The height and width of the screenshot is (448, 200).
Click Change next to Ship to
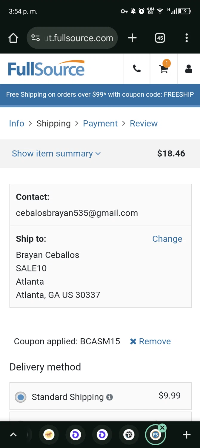(167, 239)
